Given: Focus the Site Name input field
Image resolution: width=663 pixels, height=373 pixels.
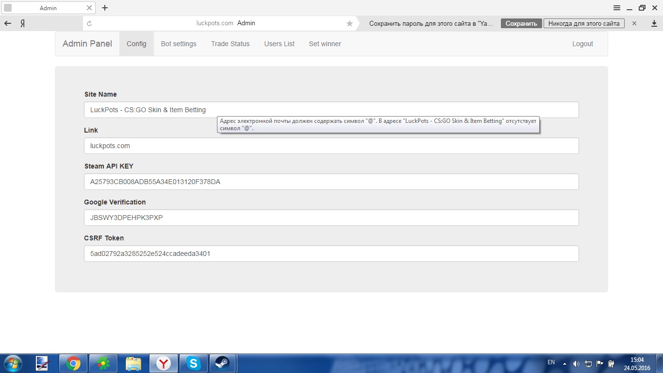Looking at the screenshot, I should 331,110.
